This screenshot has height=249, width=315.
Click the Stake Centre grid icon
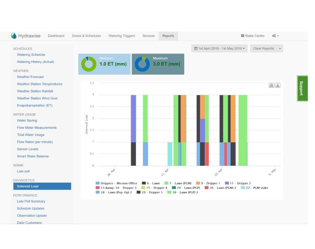click(242, 36)
